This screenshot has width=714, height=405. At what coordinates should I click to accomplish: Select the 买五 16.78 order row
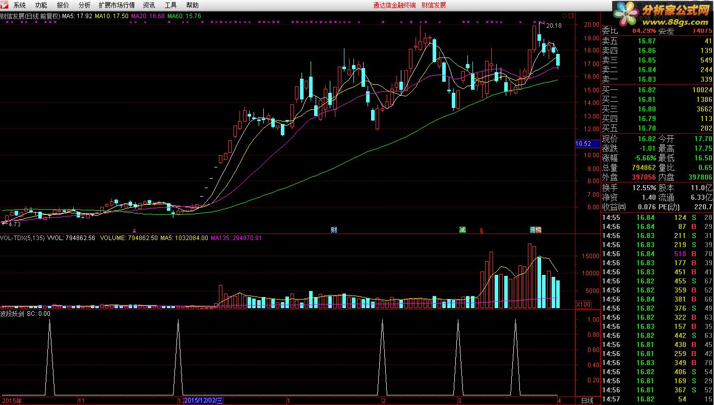pos(657,129)
